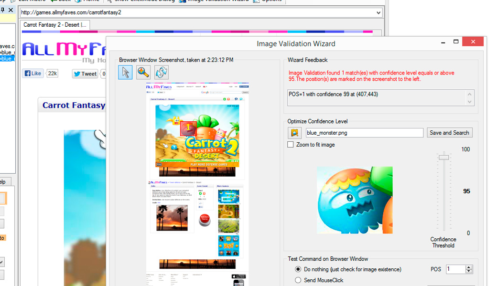The width and height of the screenshot is (497, 286).
Task: Click the Image Validation Wizard title bar
Action: coord(296,44)
